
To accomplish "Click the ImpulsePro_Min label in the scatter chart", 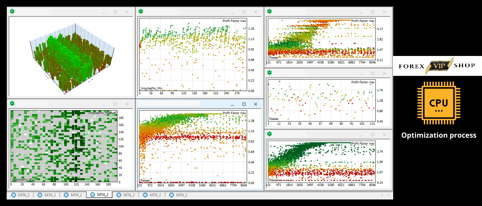I will (151, 88).
